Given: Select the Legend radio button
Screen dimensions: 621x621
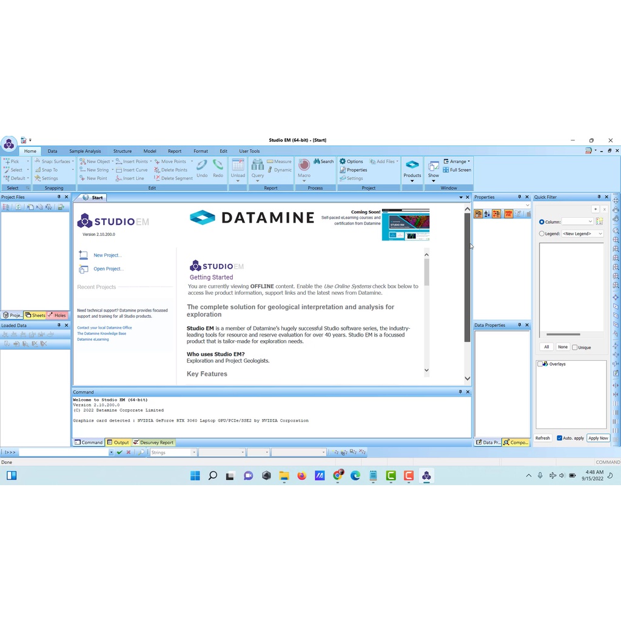Looking at the screenshot, I should [542, 233].
